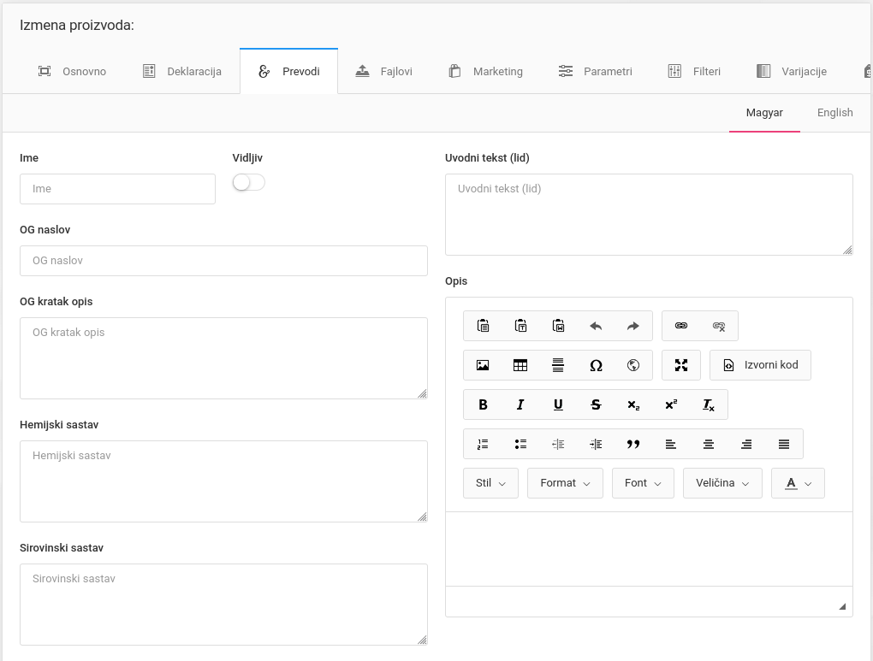Image resolution: width=873 pixels, height=661 pixels.
Task: Redo action in Opis editor
Action: 633,326
